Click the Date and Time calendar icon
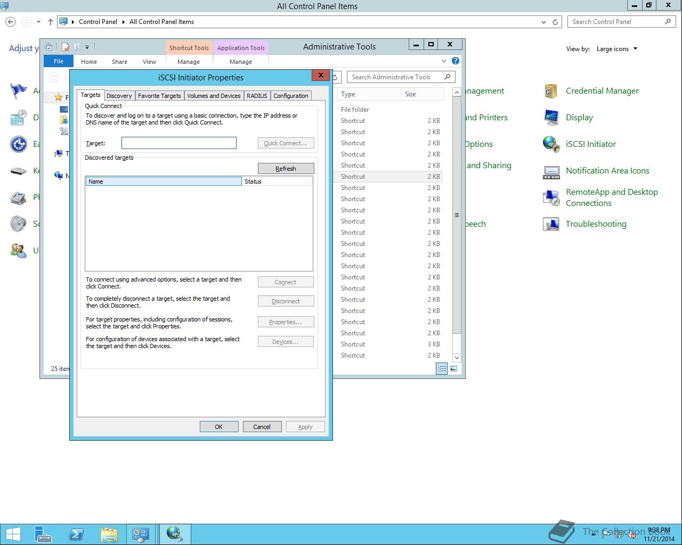682x545 pixels. 19,118
